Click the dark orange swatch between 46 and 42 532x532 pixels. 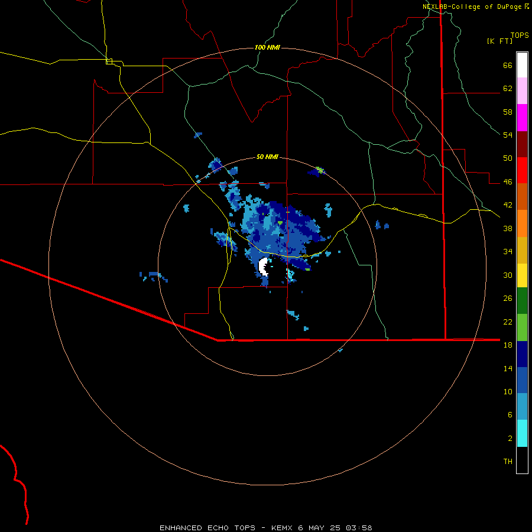(x=522, y=196)
